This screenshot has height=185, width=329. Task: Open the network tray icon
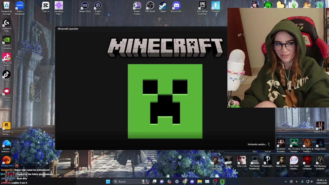click(307, 182)
